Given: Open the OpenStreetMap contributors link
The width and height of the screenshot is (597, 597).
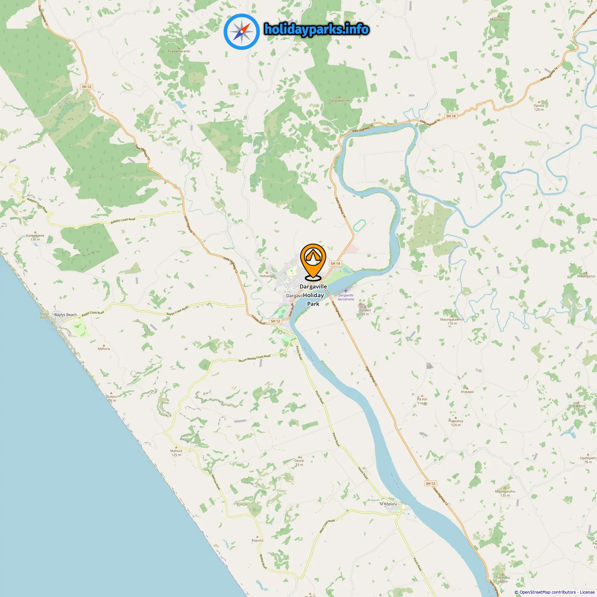Looking at the screenshot, I should point(548,592).
